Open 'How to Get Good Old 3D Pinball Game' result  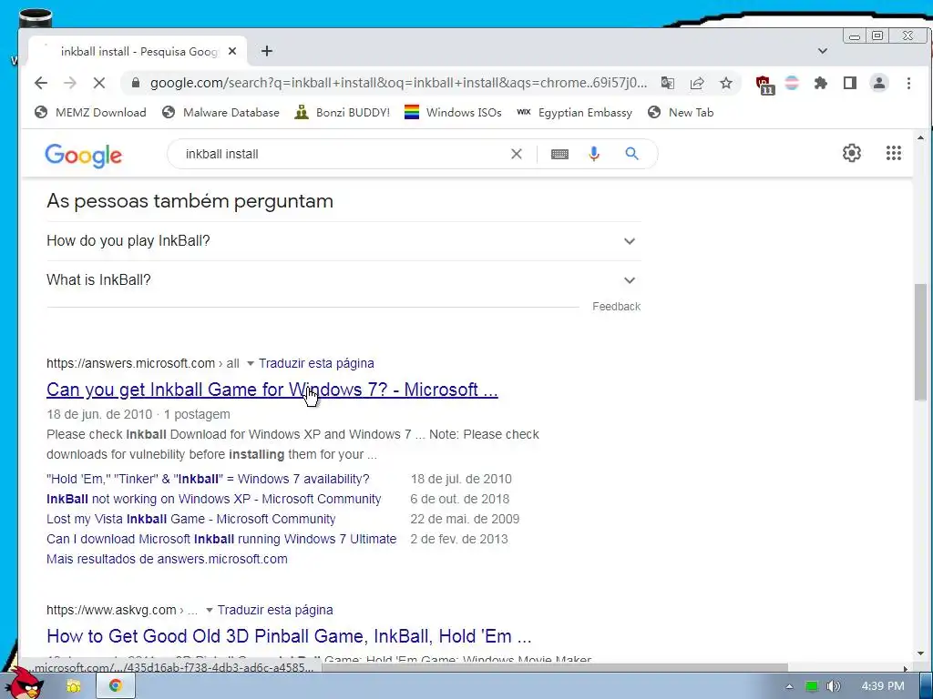289,636
